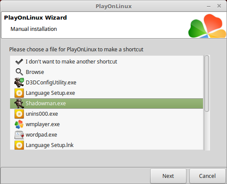Minimize the PlayOnLinux window
This screenshot has width=227, height=184.
pos(209,7)
